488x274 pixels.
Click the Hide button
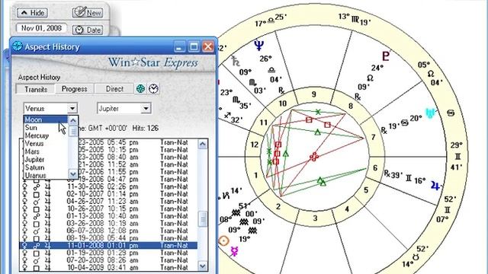[32, 13]
